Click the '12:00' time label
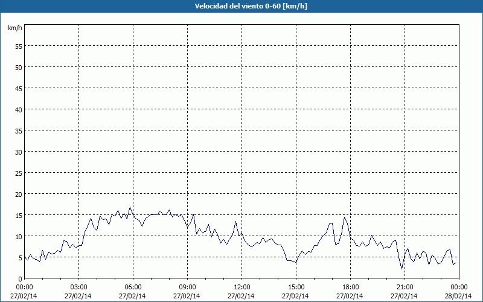This screenshot has width=483, height=302. pyautogui.click(x=242, y=288)
